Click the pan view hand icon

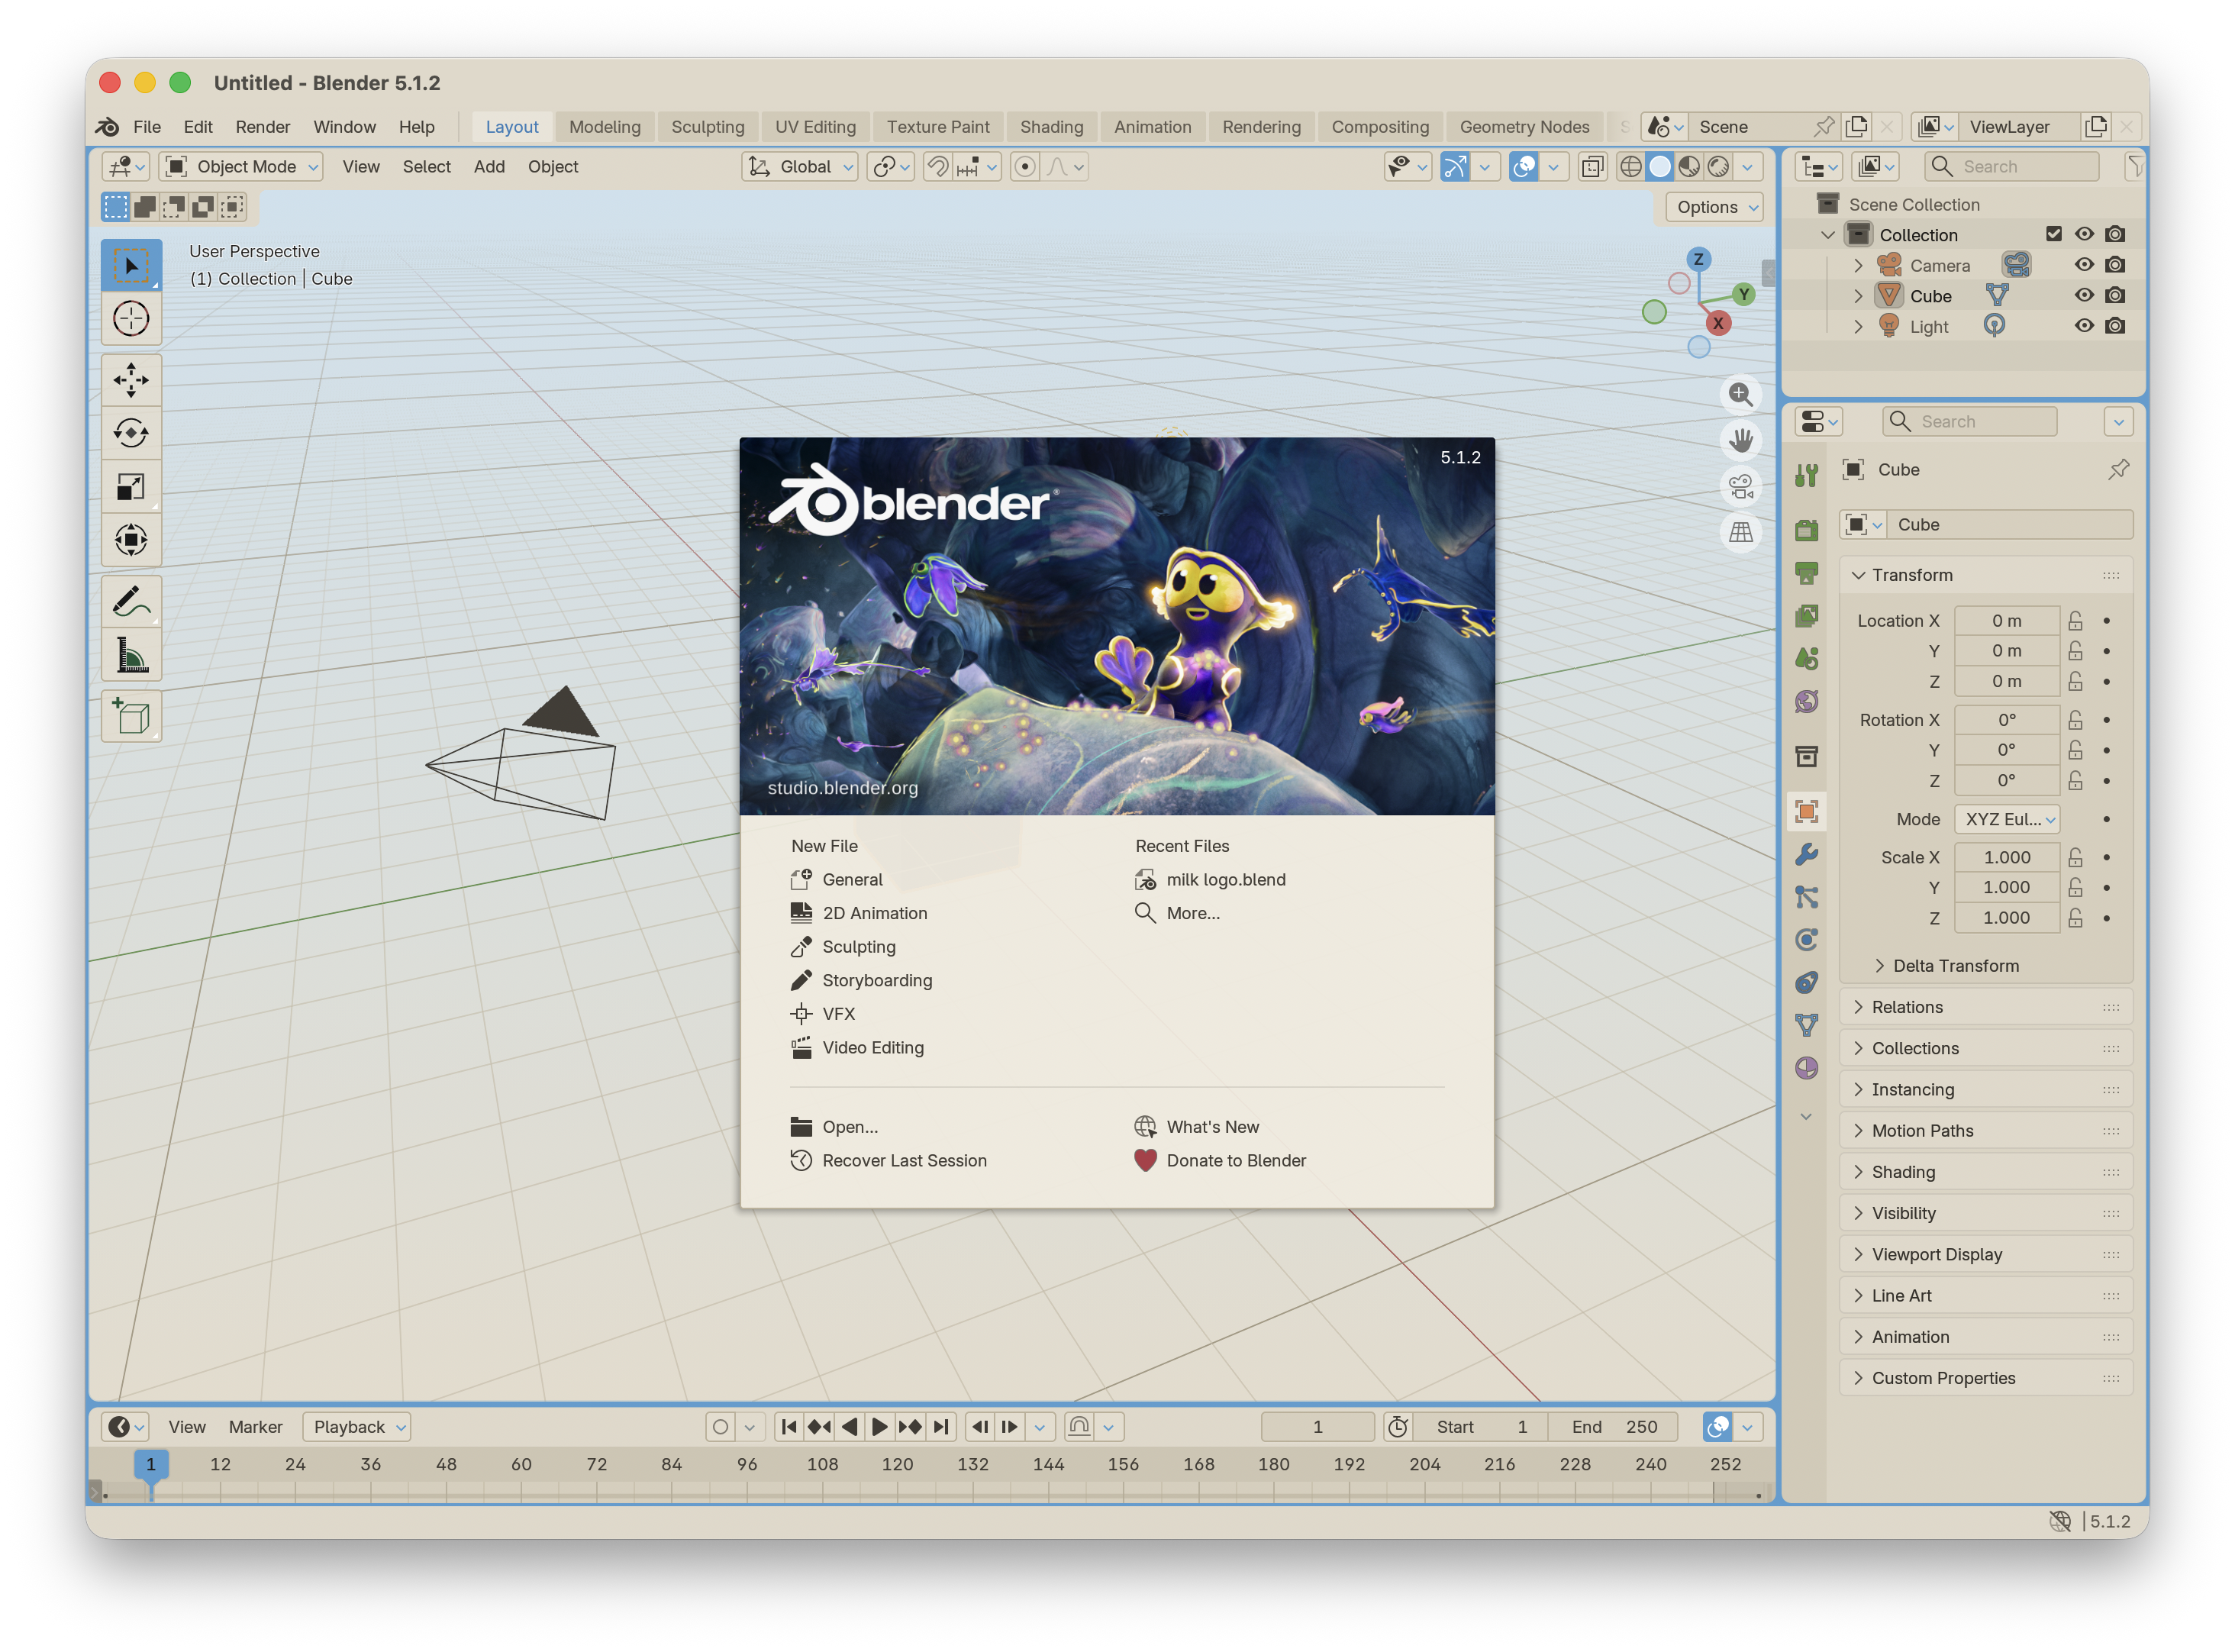click(x=1741, y=440)
